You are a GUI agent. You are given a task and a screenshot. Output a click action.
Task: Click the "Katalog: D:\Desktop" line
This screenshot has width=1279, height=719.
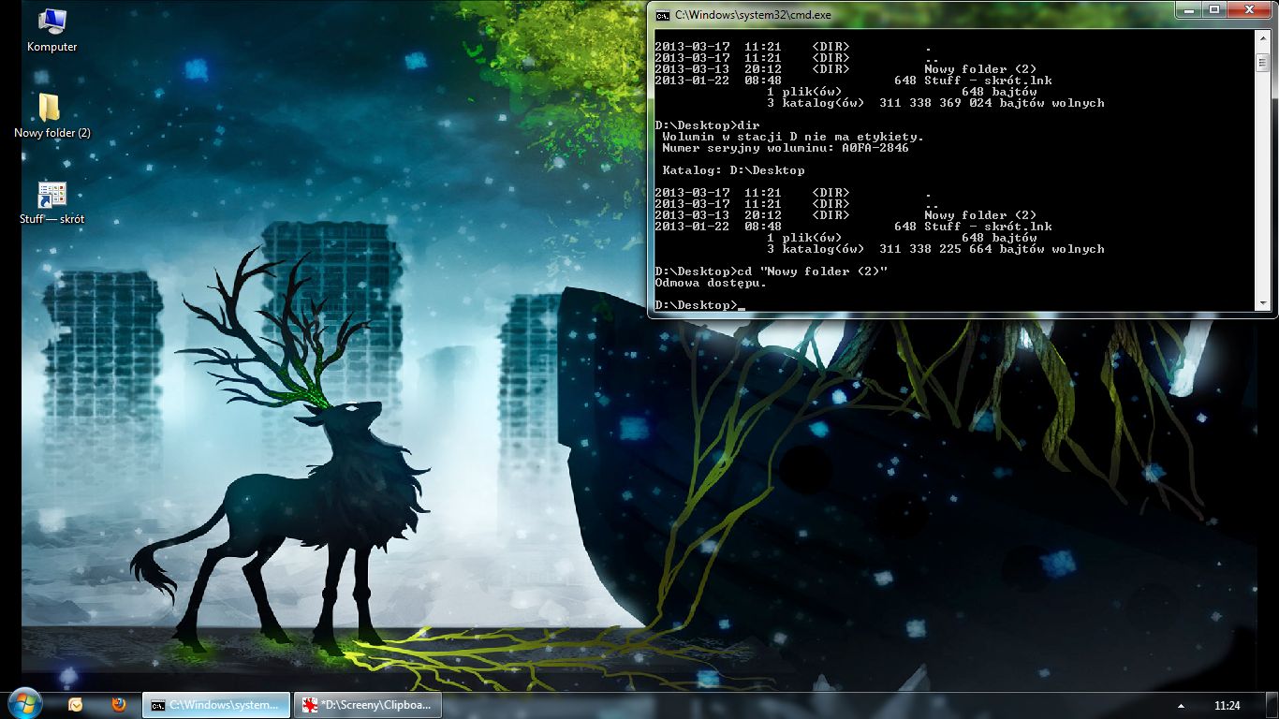(x=733, y=170)
